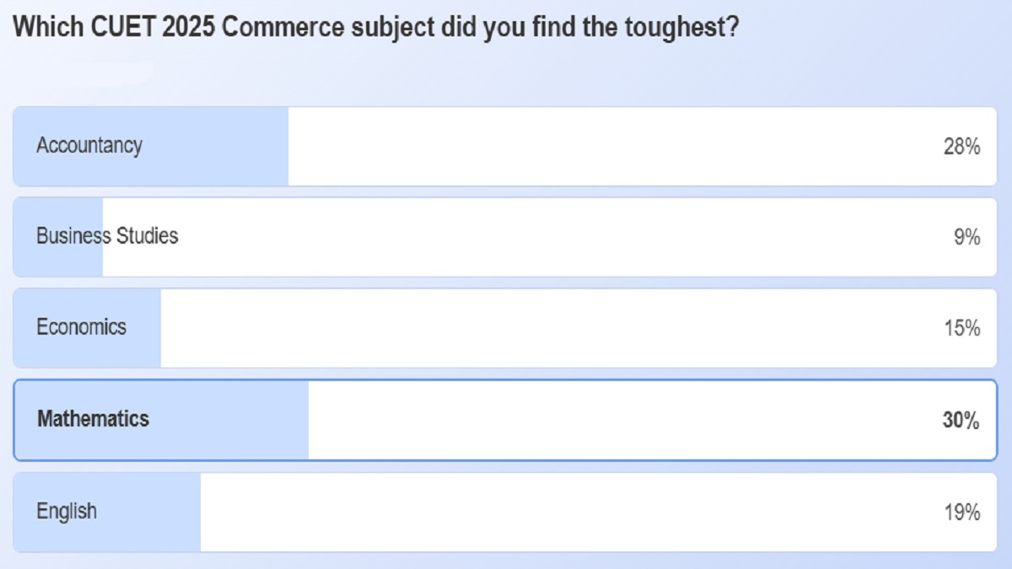1012x569 pixels.
Task: Vote for the English option label
Action: click(66, 511)
